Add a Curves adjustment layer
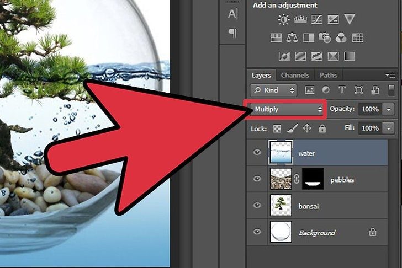This screenshot has width=402, height=268. click(317, 20)
